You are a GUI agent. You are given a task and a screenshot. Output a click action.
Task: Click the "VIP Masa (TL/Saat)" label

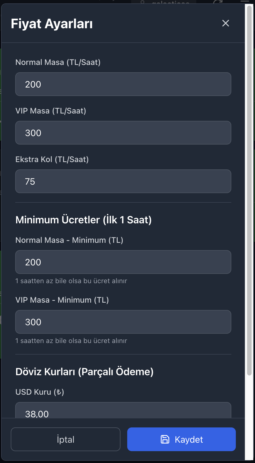point(51,111)
